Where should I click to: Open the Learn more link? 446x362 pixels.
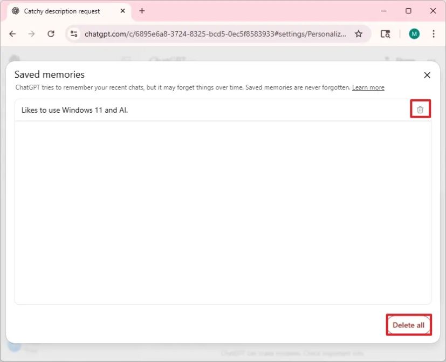pos(368,87)
